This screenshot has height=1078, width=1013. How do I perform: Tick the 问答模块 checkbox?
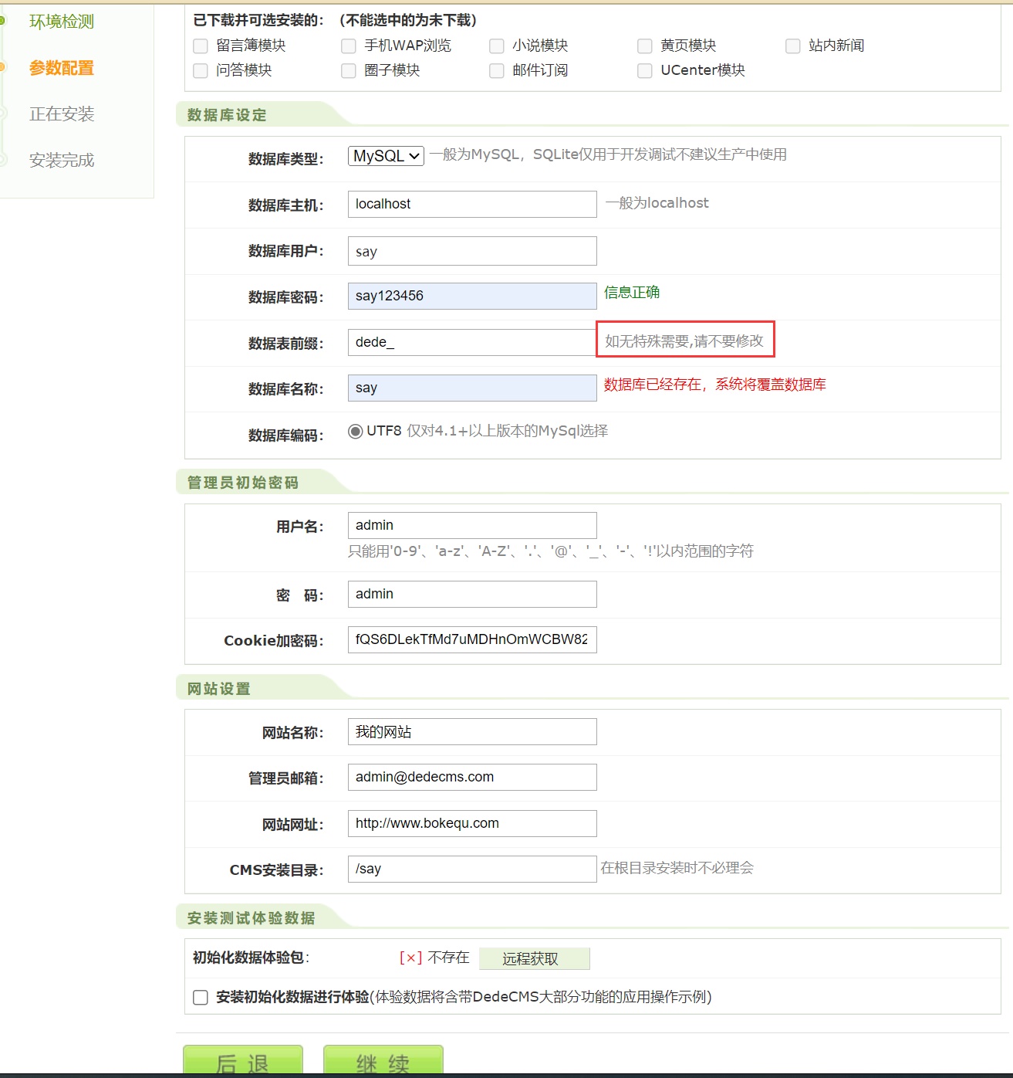pos(201,71)
